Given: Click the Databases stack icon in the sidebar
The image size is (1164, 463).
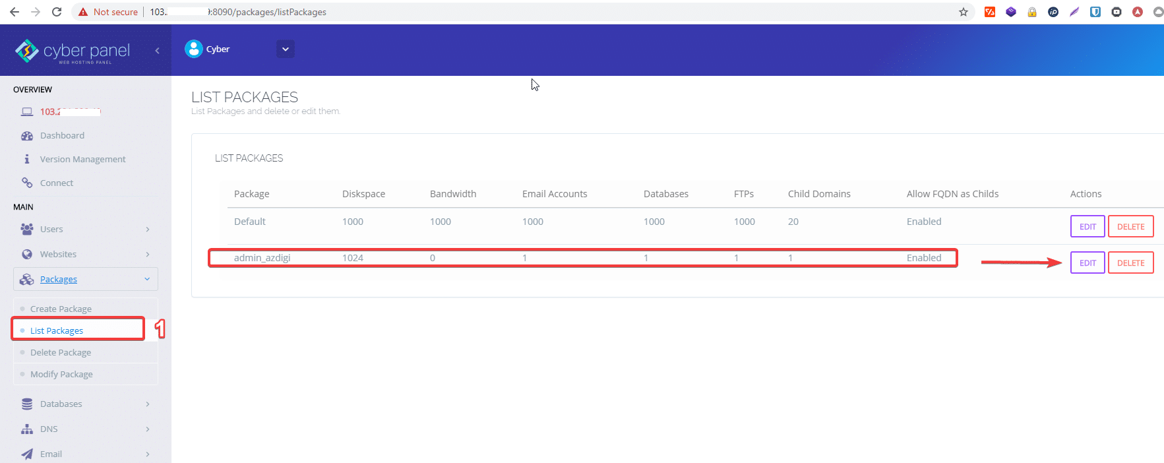Looking at the screenshot, I should pos(27,404).
